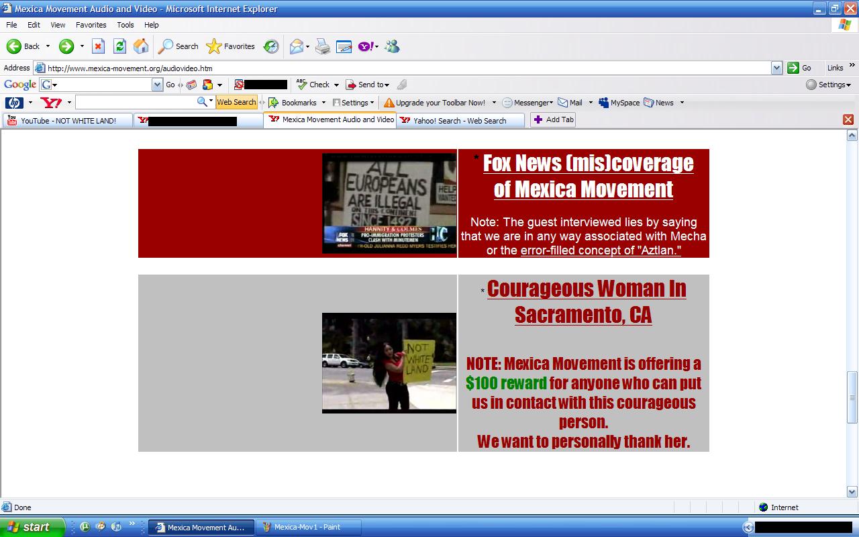Image resolution: width=859 pixels, height=537 pixels.
Task: Stop loading with the red X page icon
Action: [99, 46]
